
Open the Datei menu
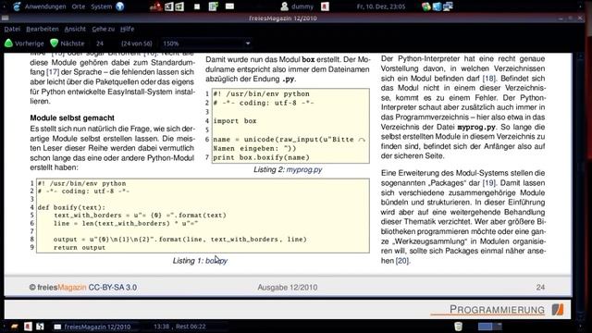pos(12,29)
